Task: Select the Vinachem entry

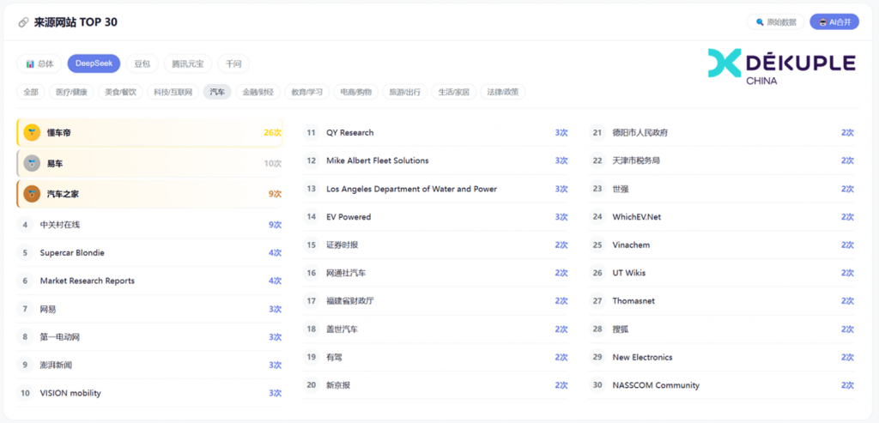Action: (721, 245)
